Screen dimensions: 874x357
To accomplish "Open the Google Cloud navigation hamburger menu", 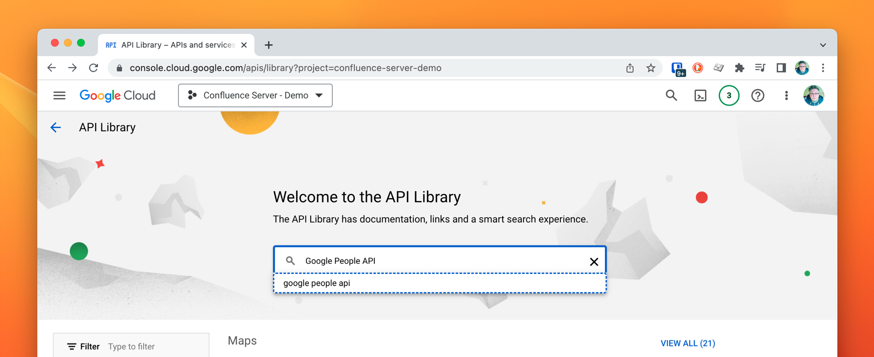I will click(59, 96).
